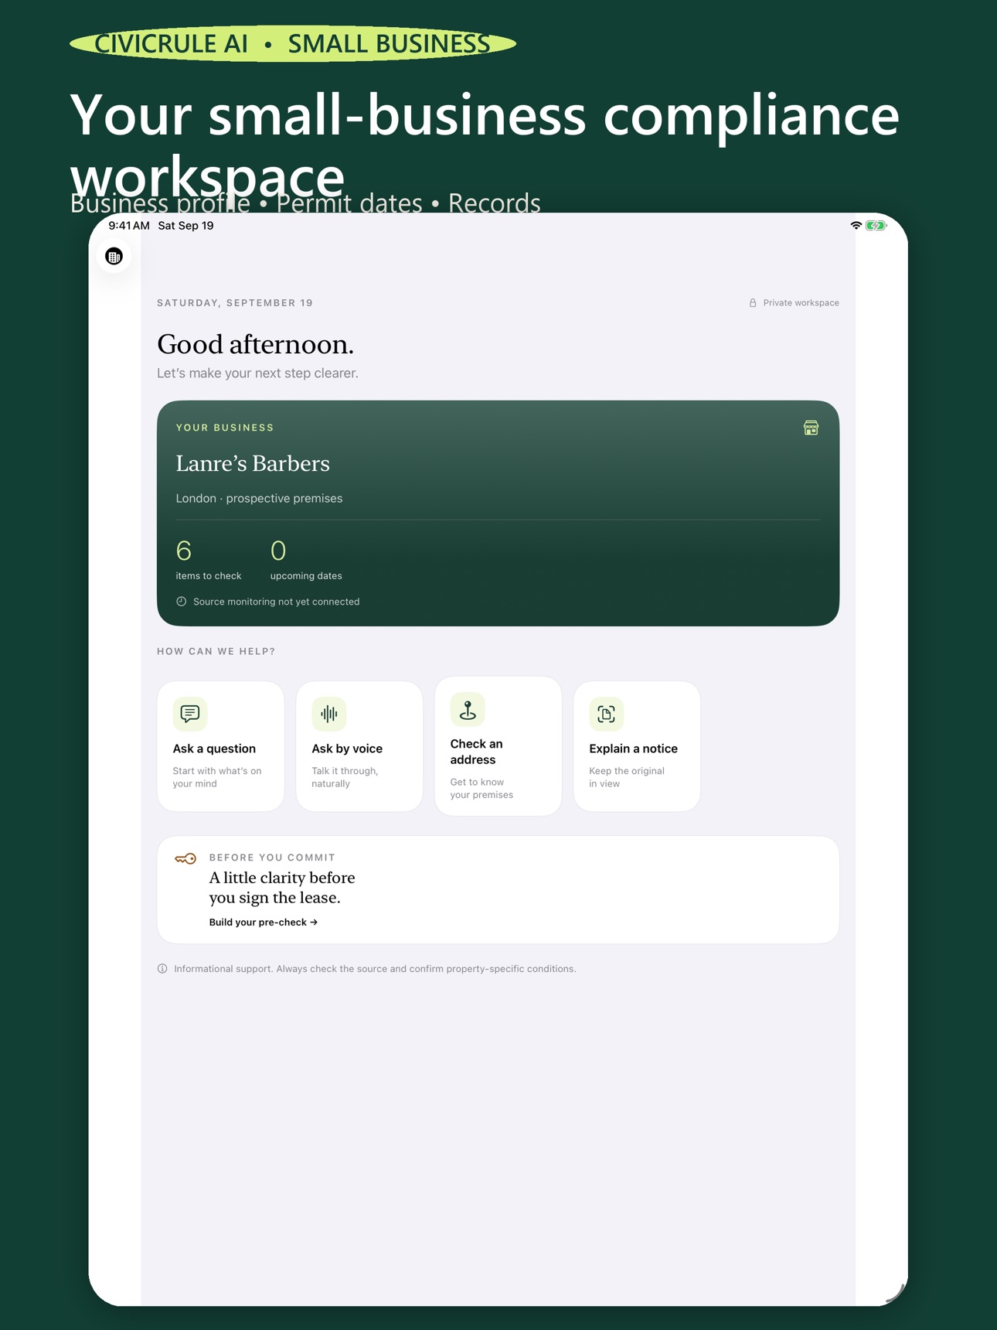Tap the YOUR BUSINESS card label
The height and width of the screenshot is (1330, 997).
pos(225,428)
